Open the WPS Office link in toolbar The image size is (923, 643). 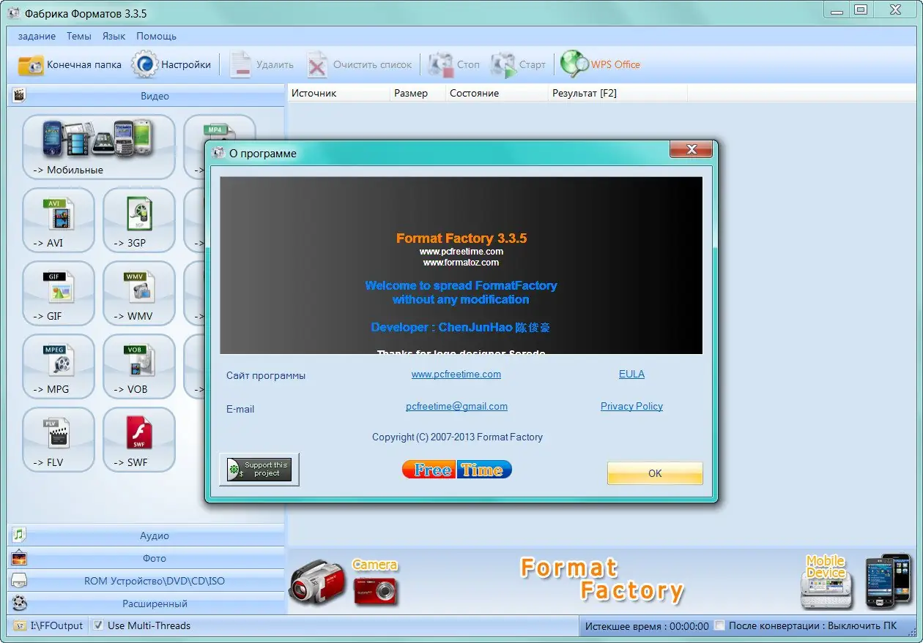click(x=601, y=64)
